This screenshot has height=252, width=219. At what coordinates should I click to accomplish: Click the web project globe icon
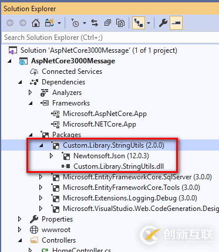point(23,62)
